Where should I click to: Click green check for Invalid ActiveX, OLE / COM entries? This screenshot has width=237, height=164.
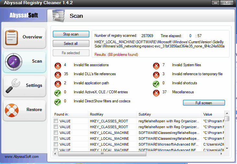click(x=58, y=93)
